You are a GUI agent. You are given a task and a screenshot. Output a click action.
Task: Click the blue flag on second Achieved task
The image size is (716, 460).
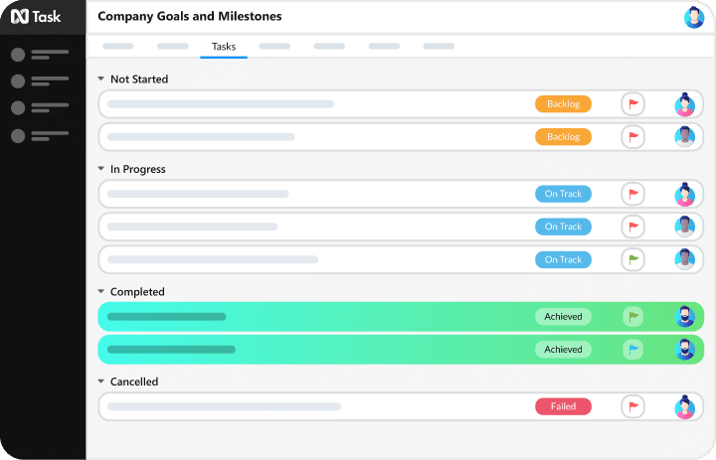[x=633, y=350]
